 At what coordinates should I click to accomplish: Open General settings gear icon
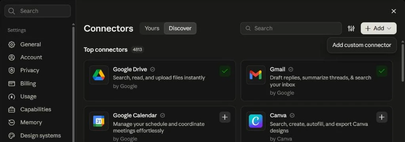11,45
